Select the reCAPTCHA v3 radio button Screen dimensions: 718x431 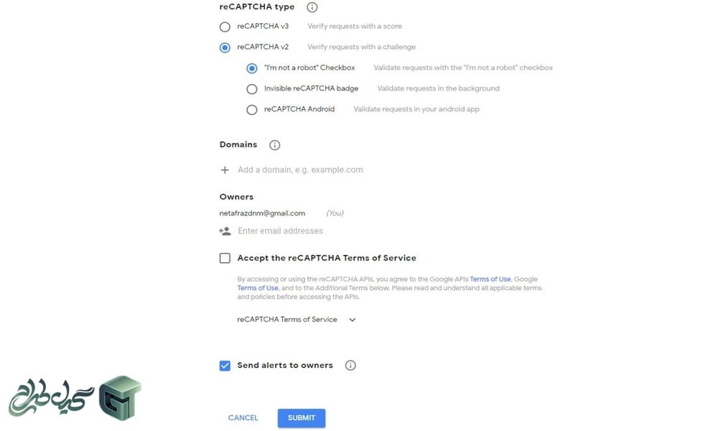225,27
